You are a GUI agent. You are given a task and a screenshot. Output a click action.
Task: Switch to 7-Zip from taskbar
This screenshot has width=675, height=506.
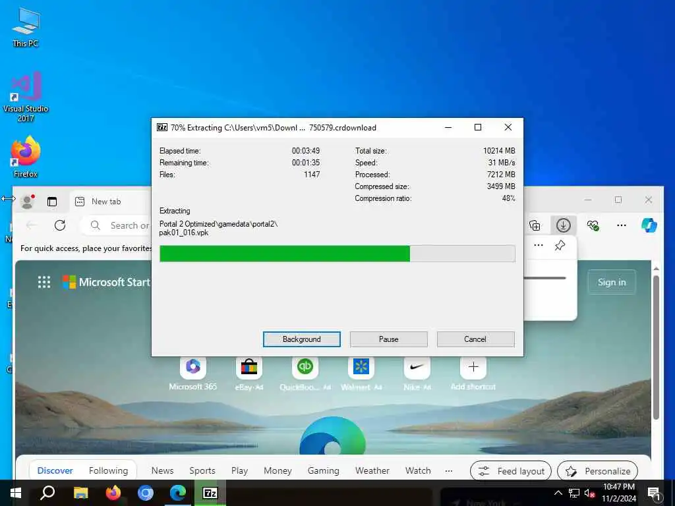point(210,493)
